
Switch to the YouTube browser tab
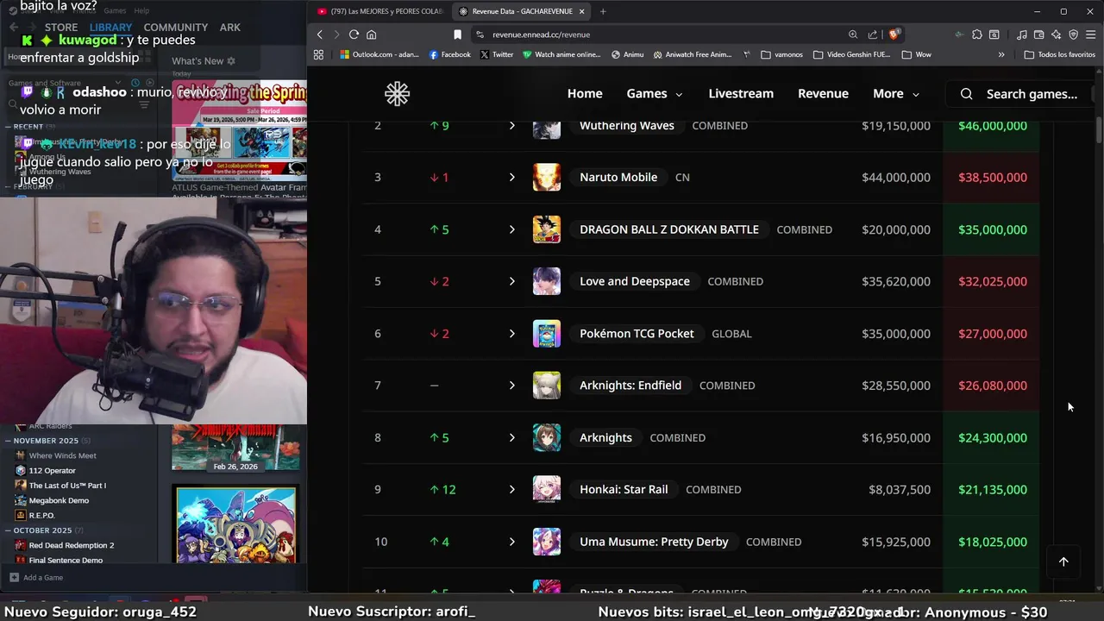pos(379,11)
